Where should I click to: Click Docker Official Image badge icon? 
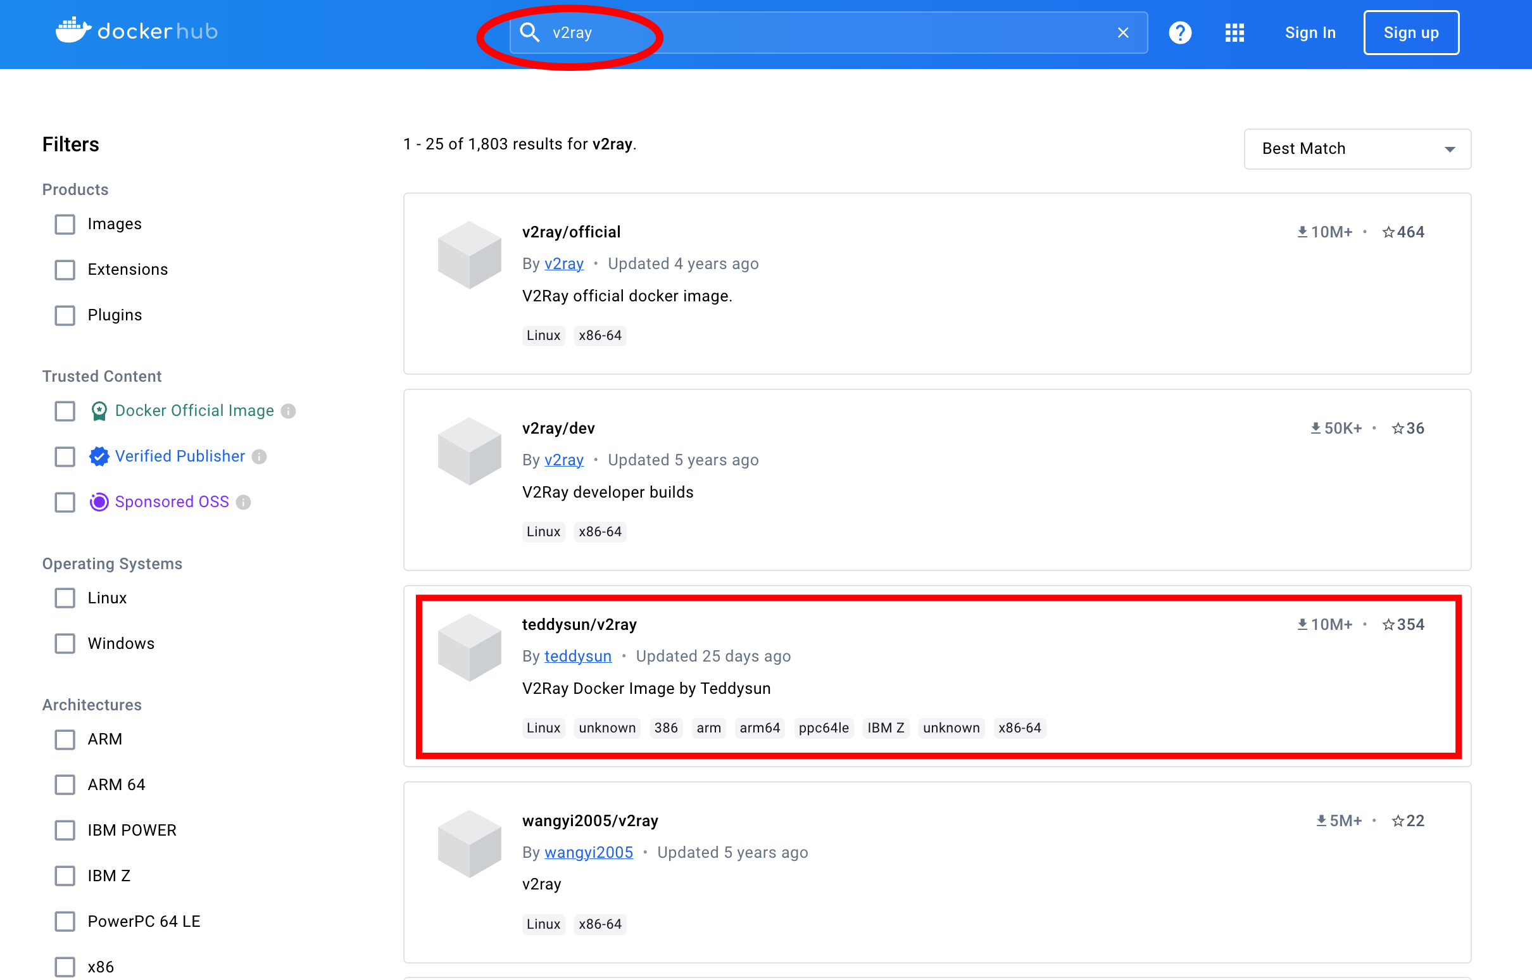pos(99,411)
